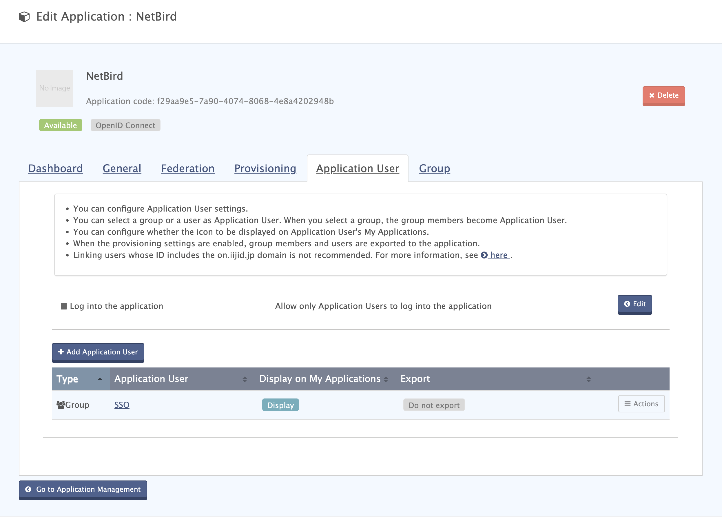
Task: Switch to the Group tab
Action: [434, 168]
